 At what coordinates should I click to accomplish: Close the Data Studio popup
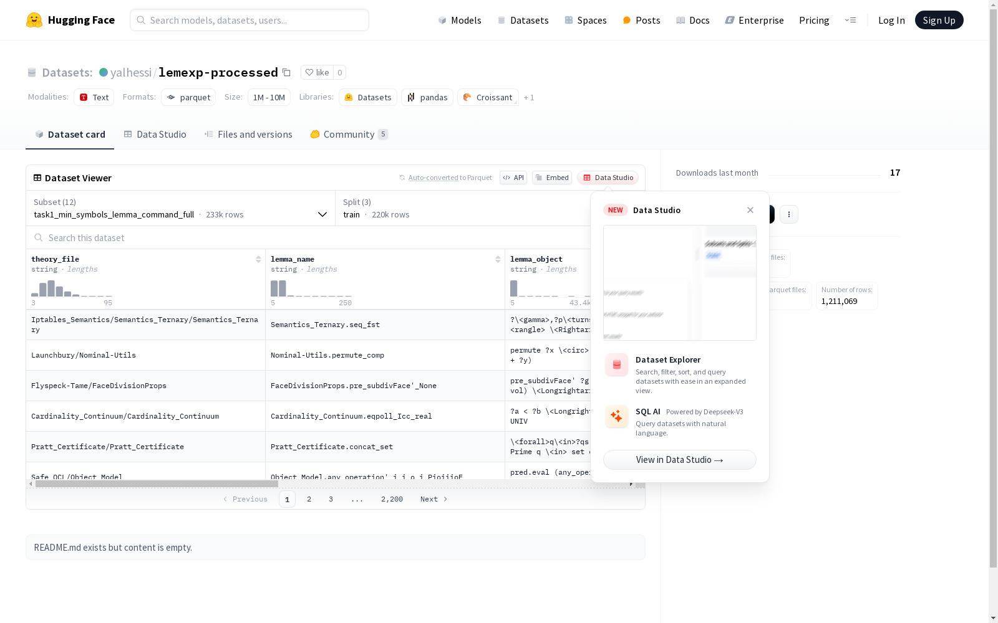[750, 210]
